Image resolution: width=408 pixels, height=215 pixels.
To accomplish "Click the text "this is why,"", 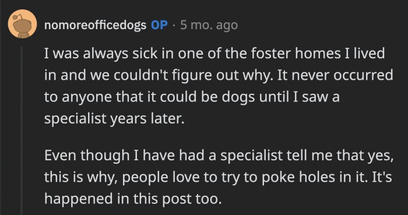I will [x=80, y=177].
